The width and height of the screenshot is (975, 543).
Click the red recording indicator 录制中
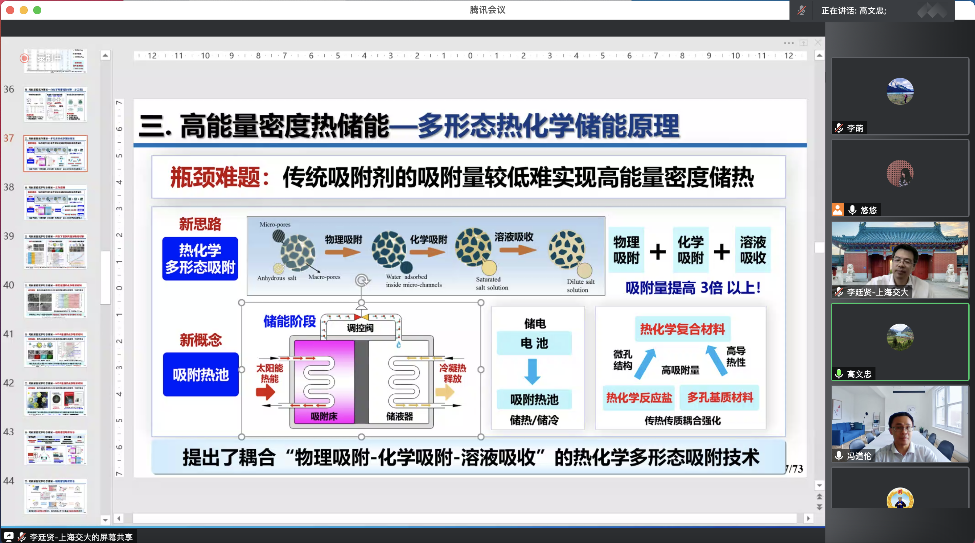tap(25, 58)
